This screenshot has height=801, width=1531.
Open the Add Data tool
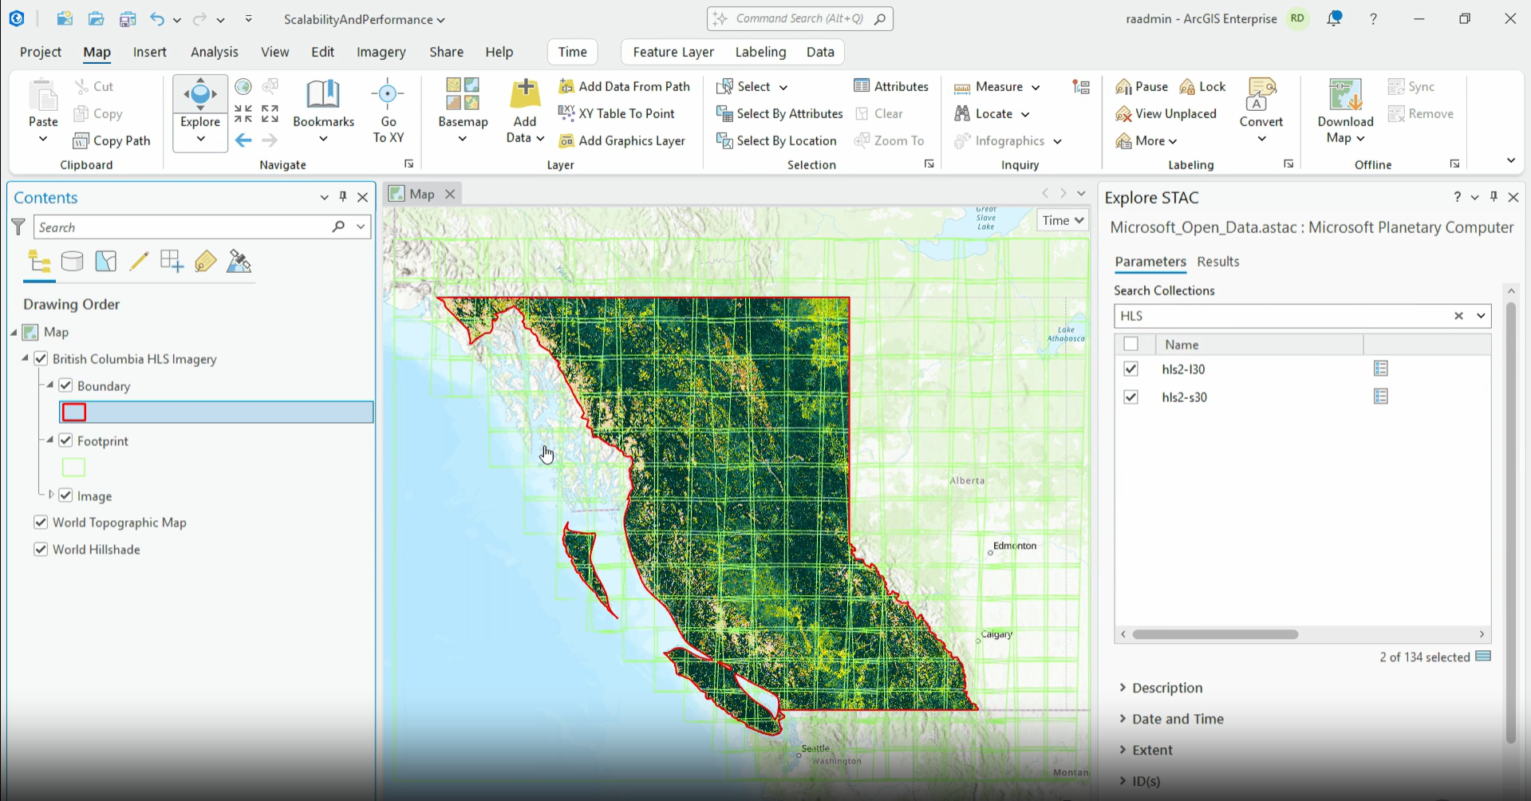(524, 109)
